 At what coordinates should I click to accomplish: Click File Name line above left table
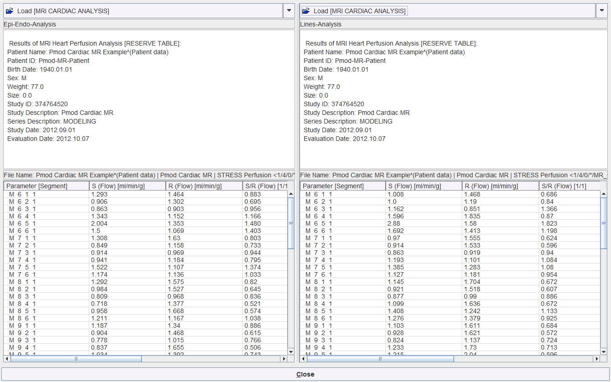[x=149, y=175]
